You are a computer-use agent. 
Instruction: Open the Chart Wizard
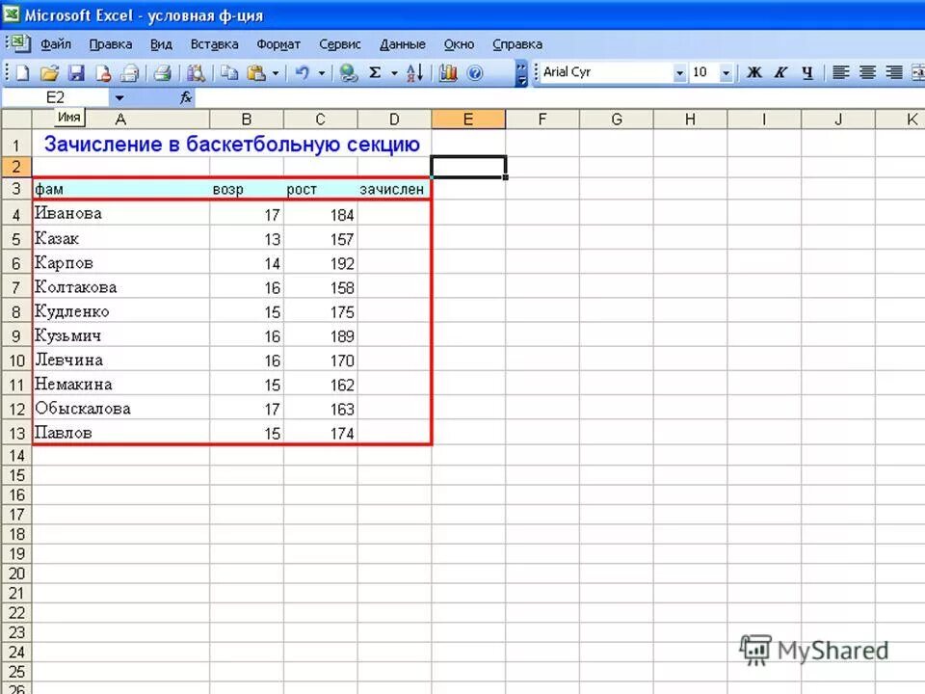click(x=447, y=72)
